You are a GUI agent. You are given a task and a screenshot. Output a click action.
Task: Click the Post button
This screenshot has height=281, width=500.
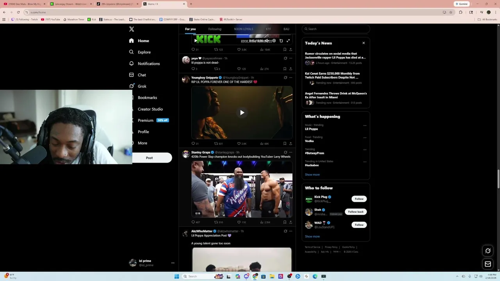coord(152,158)
